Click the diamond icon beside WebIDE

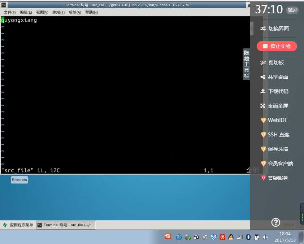point(263,120)
